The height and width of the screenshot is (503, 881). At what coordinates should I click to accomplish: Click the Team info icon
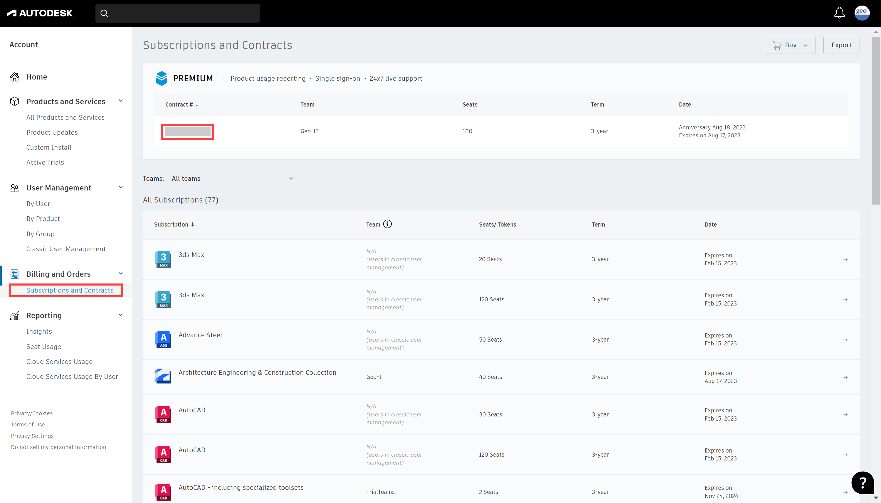pyautogui.click(x=387, y=224)
